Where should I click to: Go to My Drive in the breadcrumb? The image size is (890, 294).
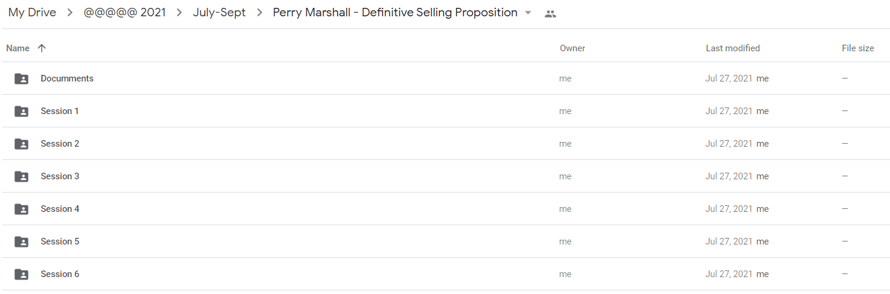(x=32, y=13)
